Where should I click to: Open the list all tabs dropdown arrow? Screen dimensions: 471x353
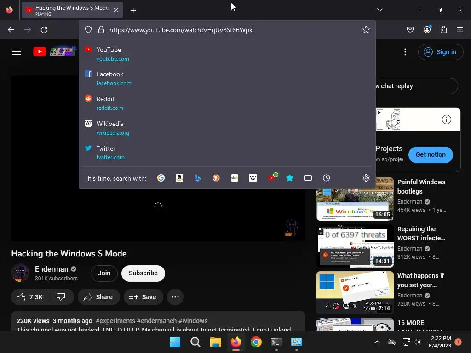[x=379, y=10]
